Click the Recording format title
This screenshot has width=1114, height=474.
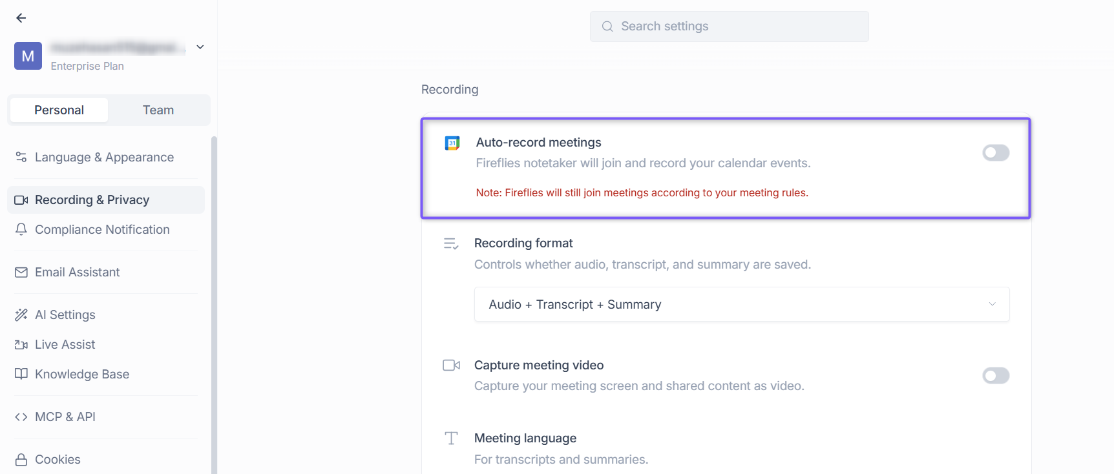click(523, 243)
